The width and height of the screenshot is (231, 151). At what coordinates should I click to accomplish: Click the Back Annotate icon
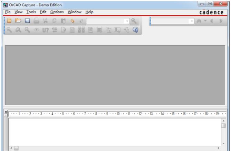(55, 30)
